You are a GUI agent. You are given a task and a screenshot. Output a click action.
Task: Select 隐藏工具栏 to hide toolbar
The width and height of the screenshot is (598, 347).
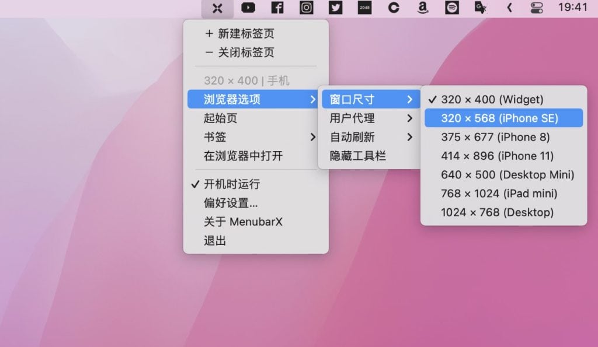click(371, 156)
